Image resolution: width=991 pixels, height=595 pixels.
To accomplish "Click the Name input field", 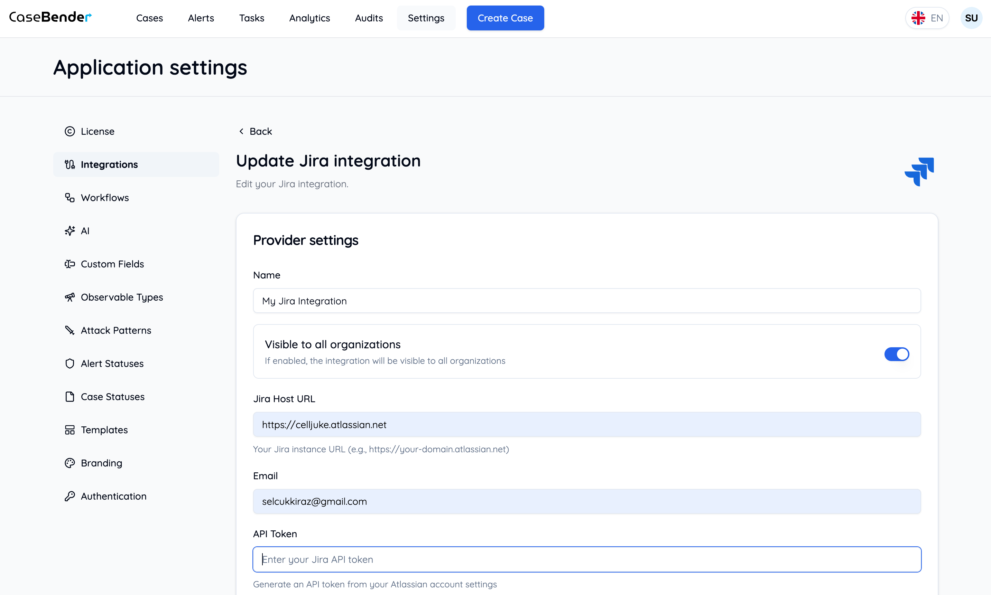I will coord(586,301).
